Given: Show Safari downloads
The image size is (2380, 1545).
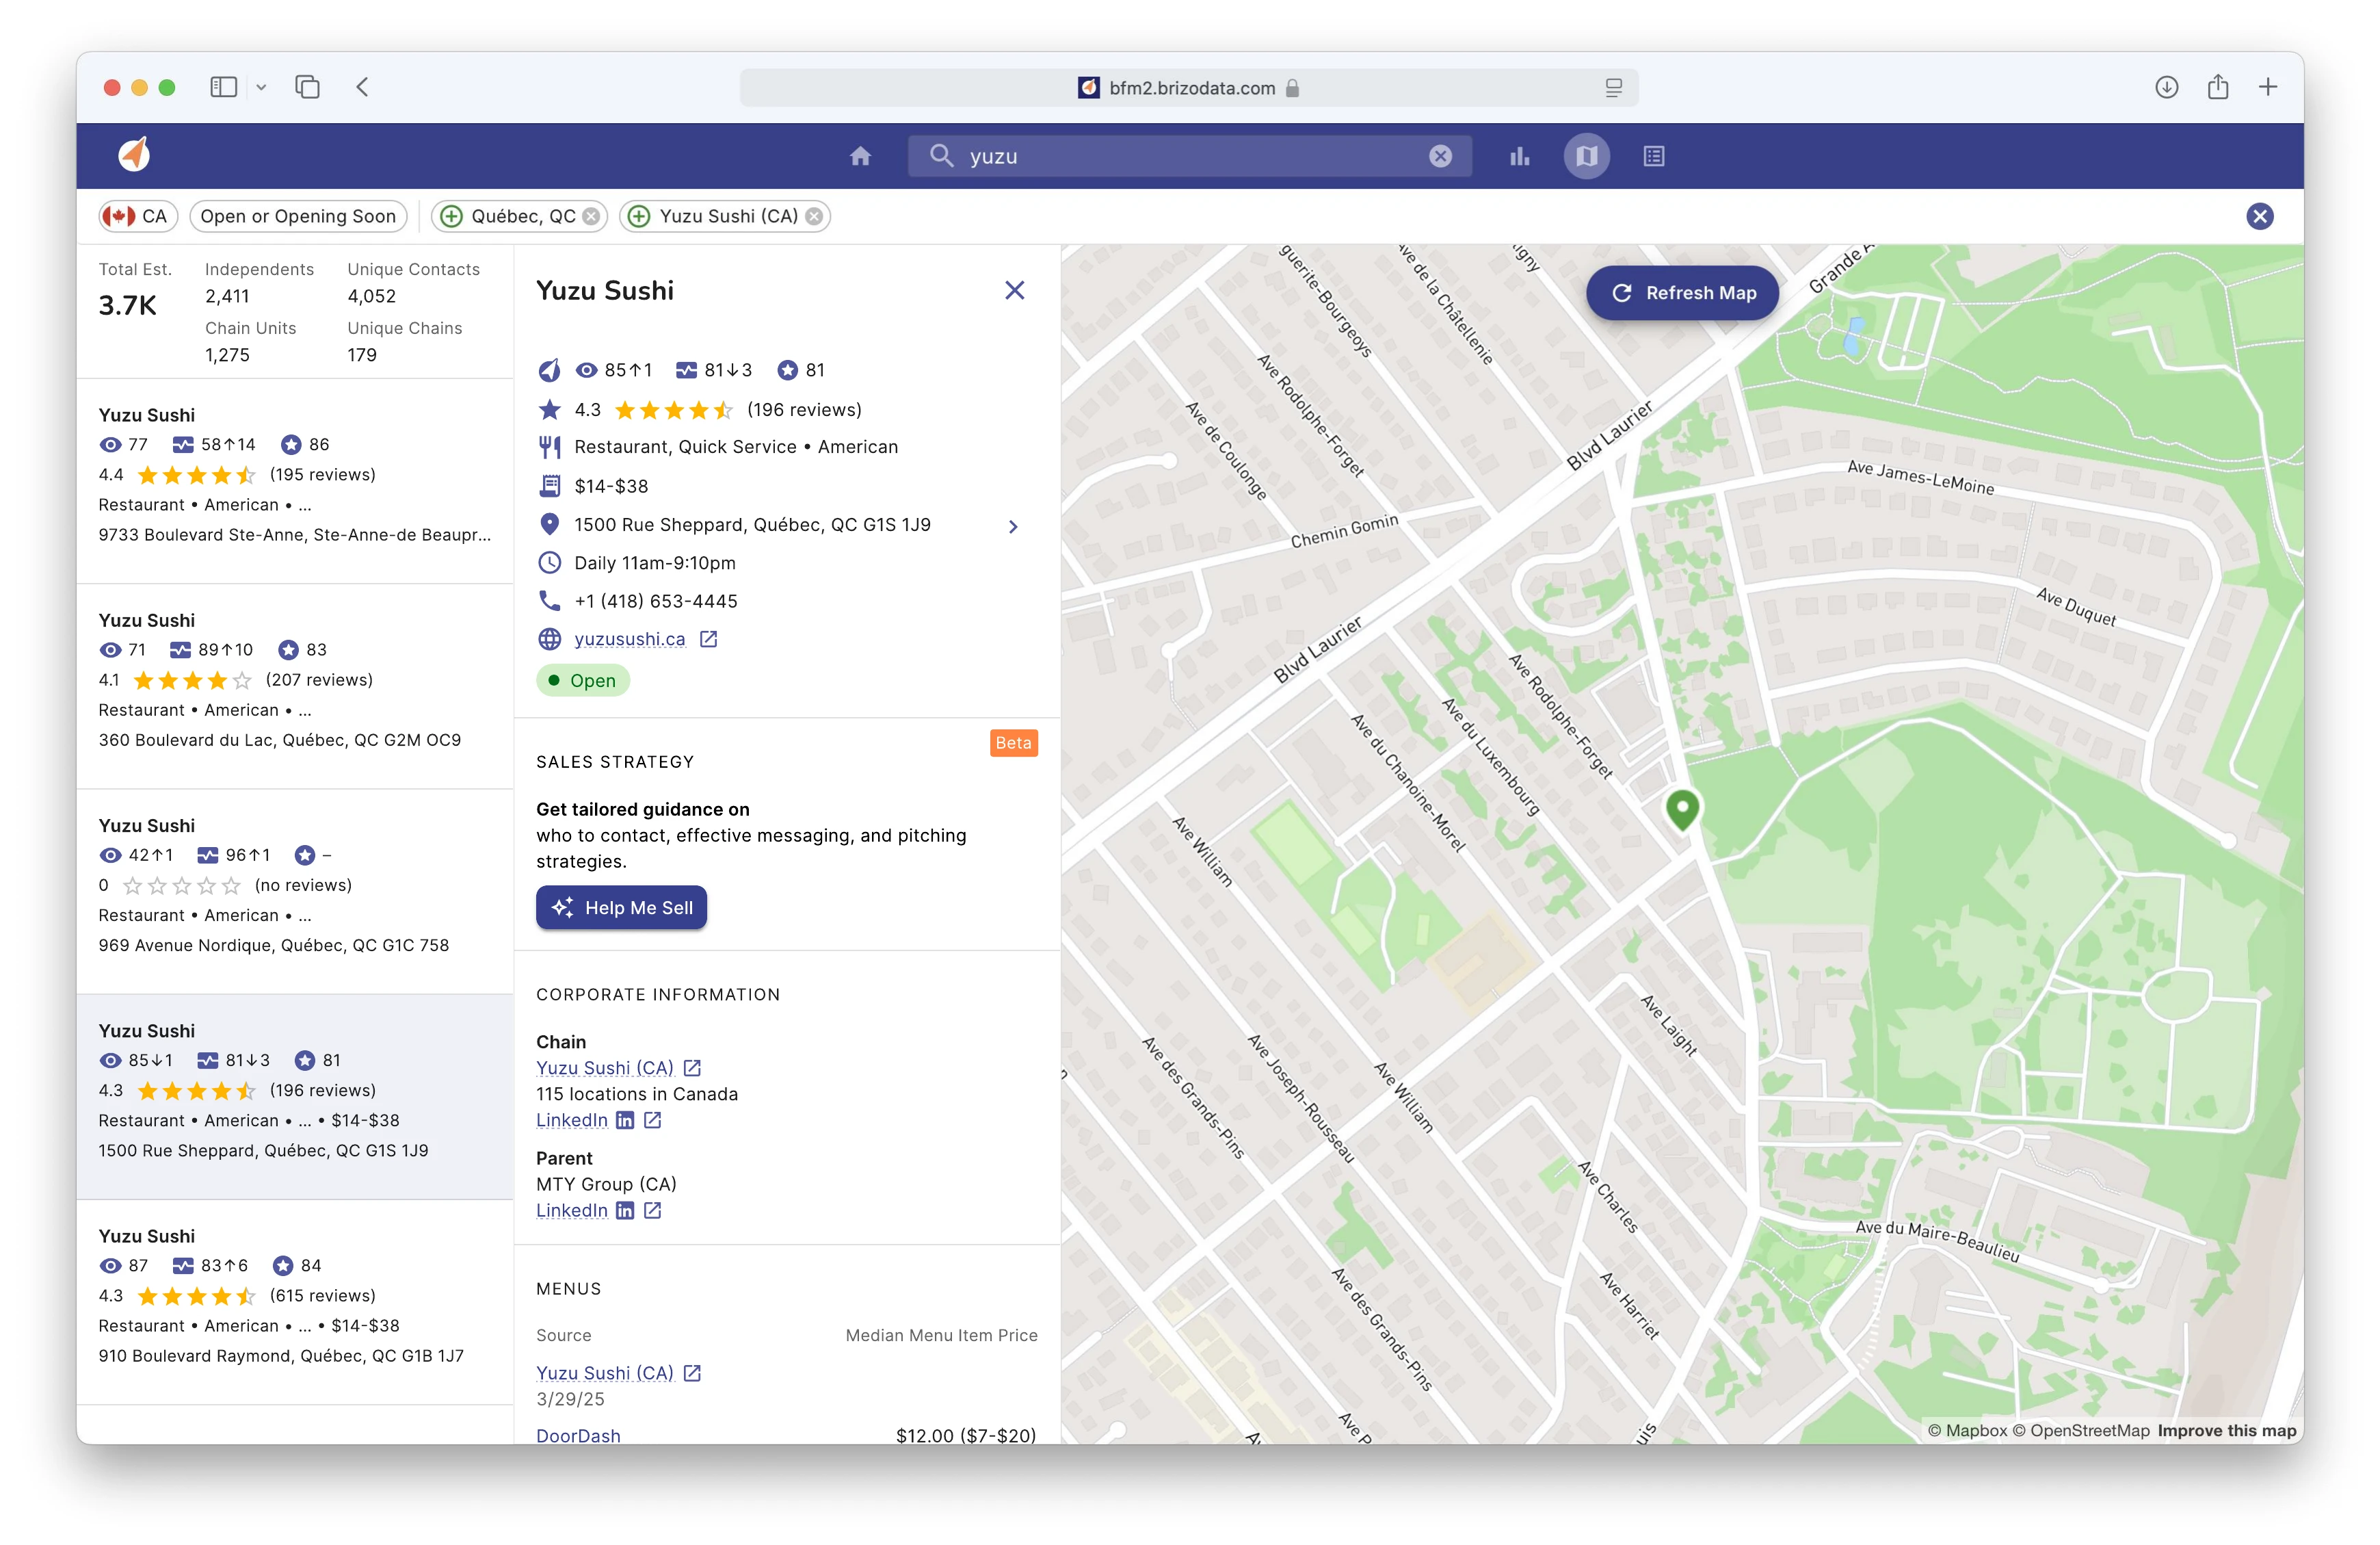Looking at the screenshot, I should click(x=2166, y=87).
